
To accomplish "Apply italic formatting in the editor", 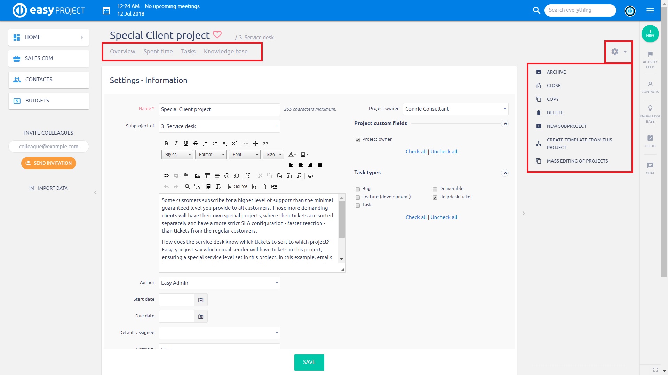I will (x=176, y=143).
